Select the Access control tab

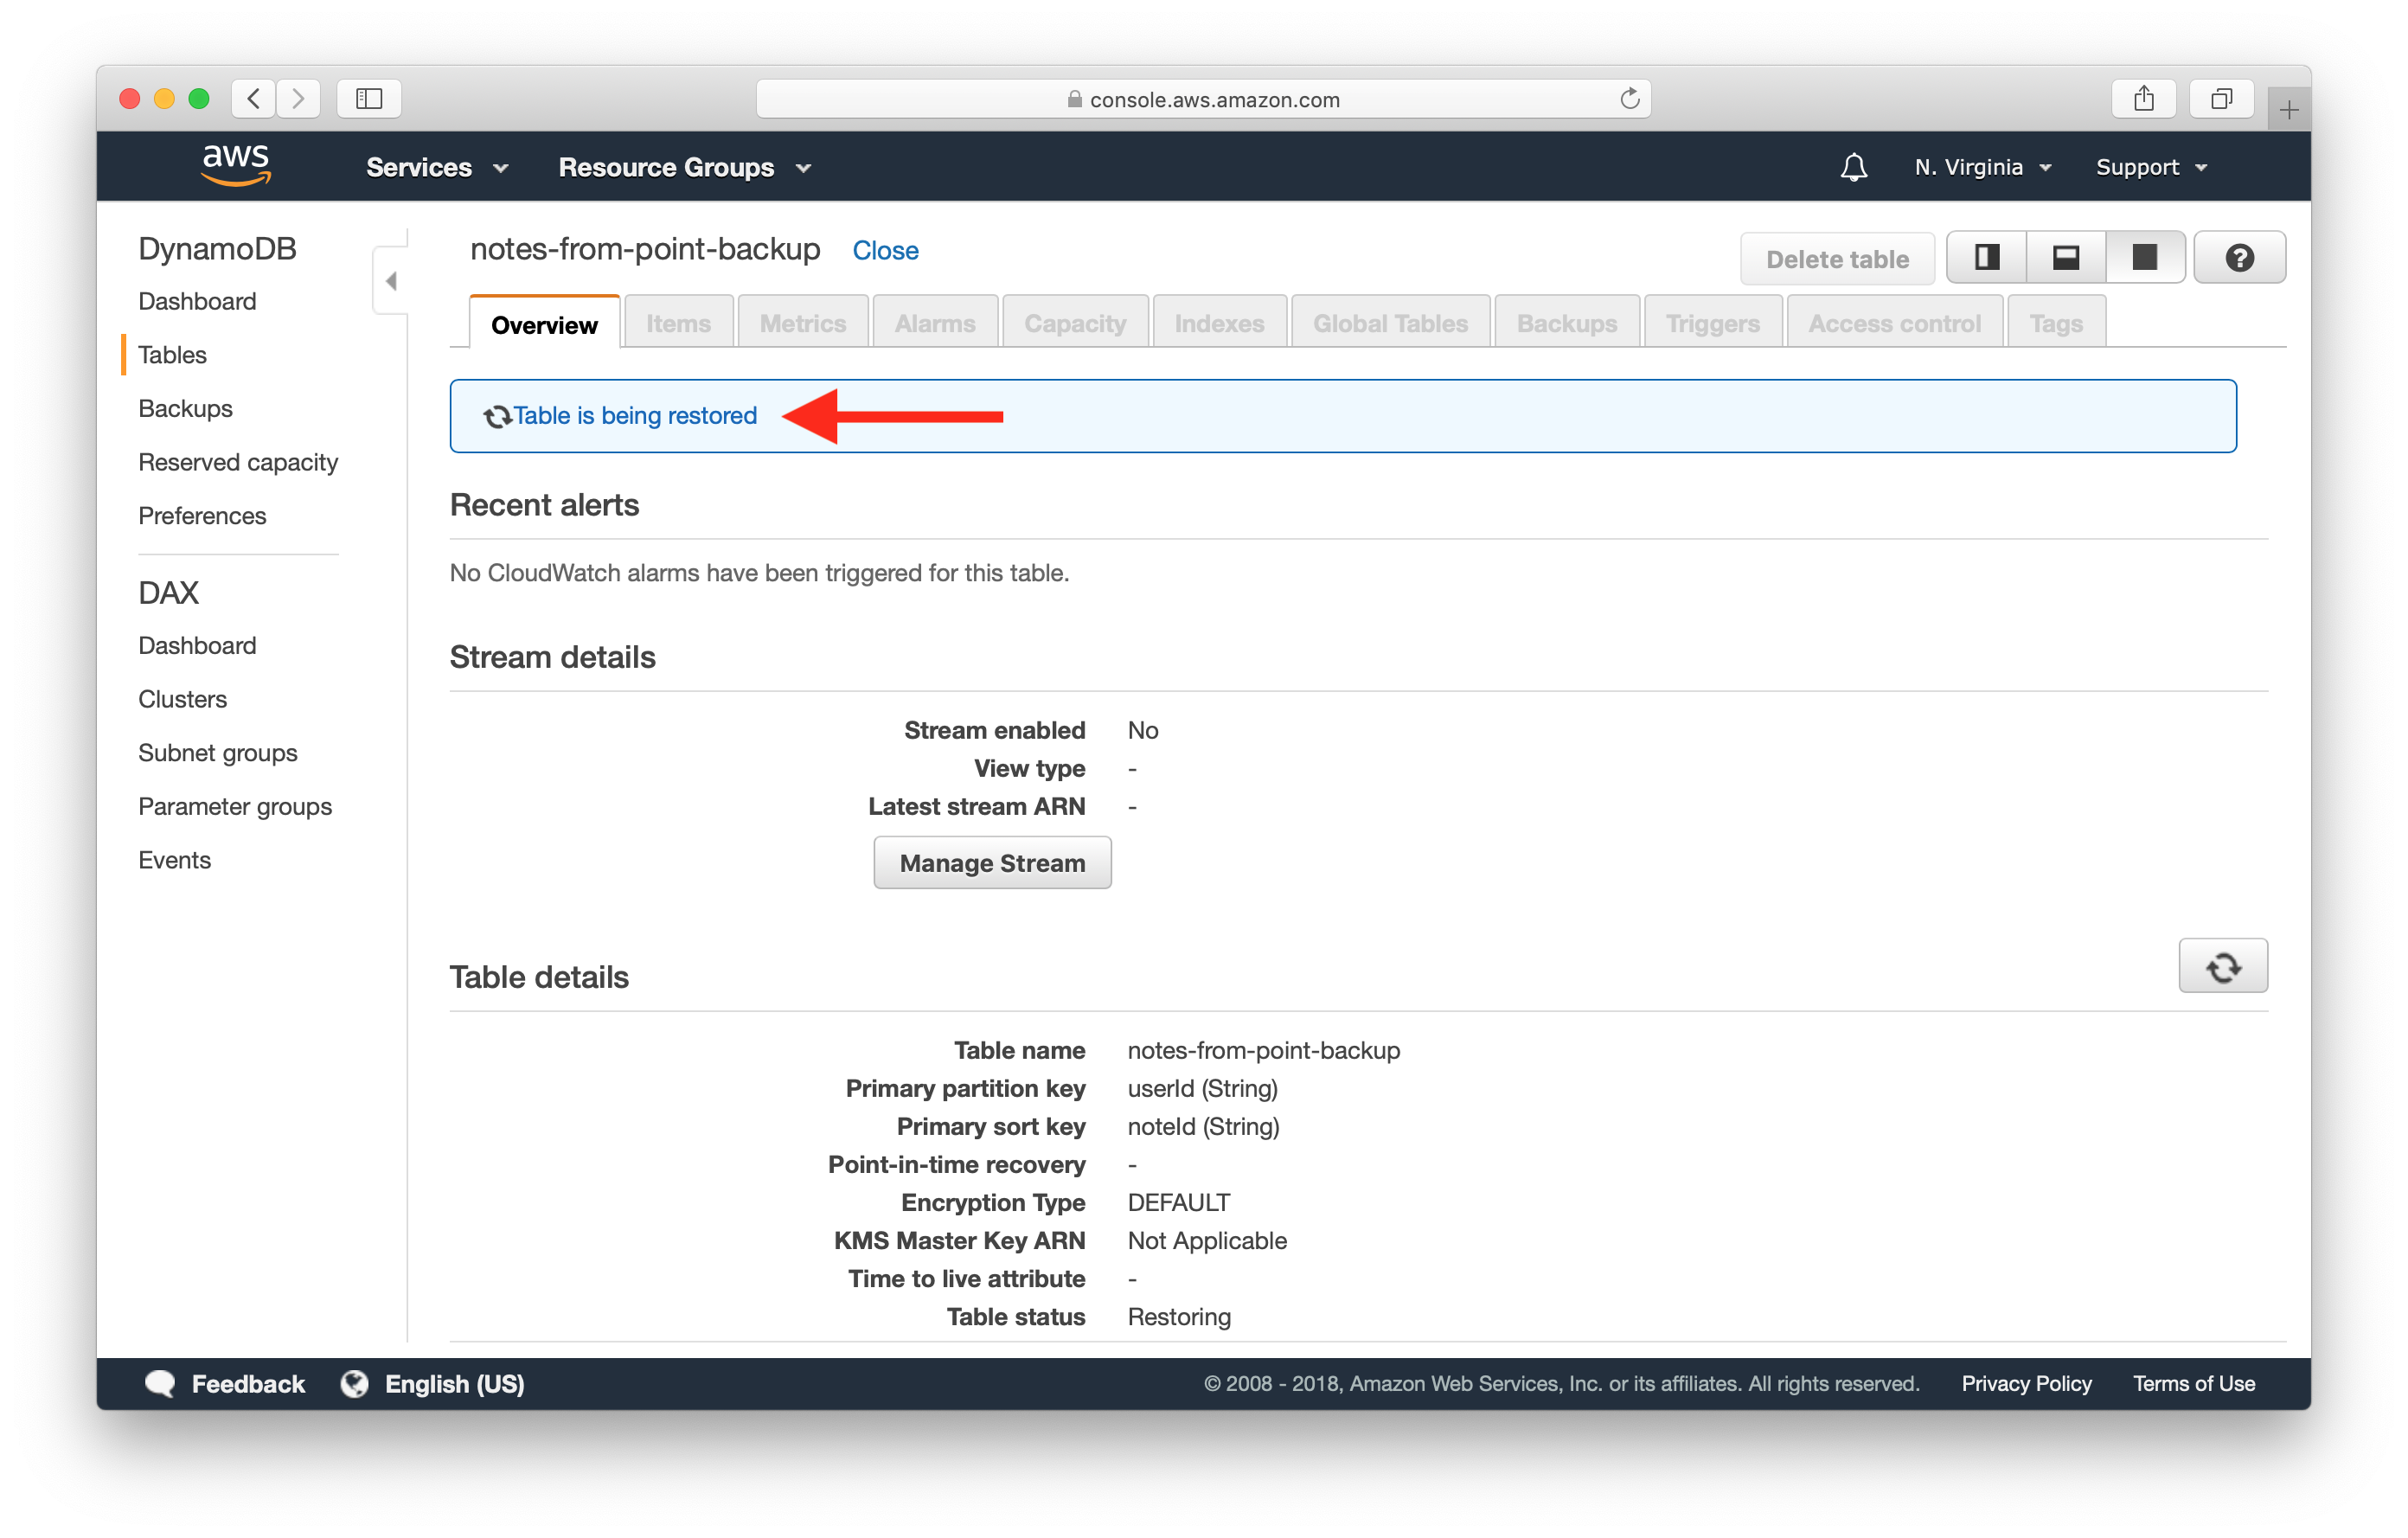pyautogui.click(x=1893, y=323)
